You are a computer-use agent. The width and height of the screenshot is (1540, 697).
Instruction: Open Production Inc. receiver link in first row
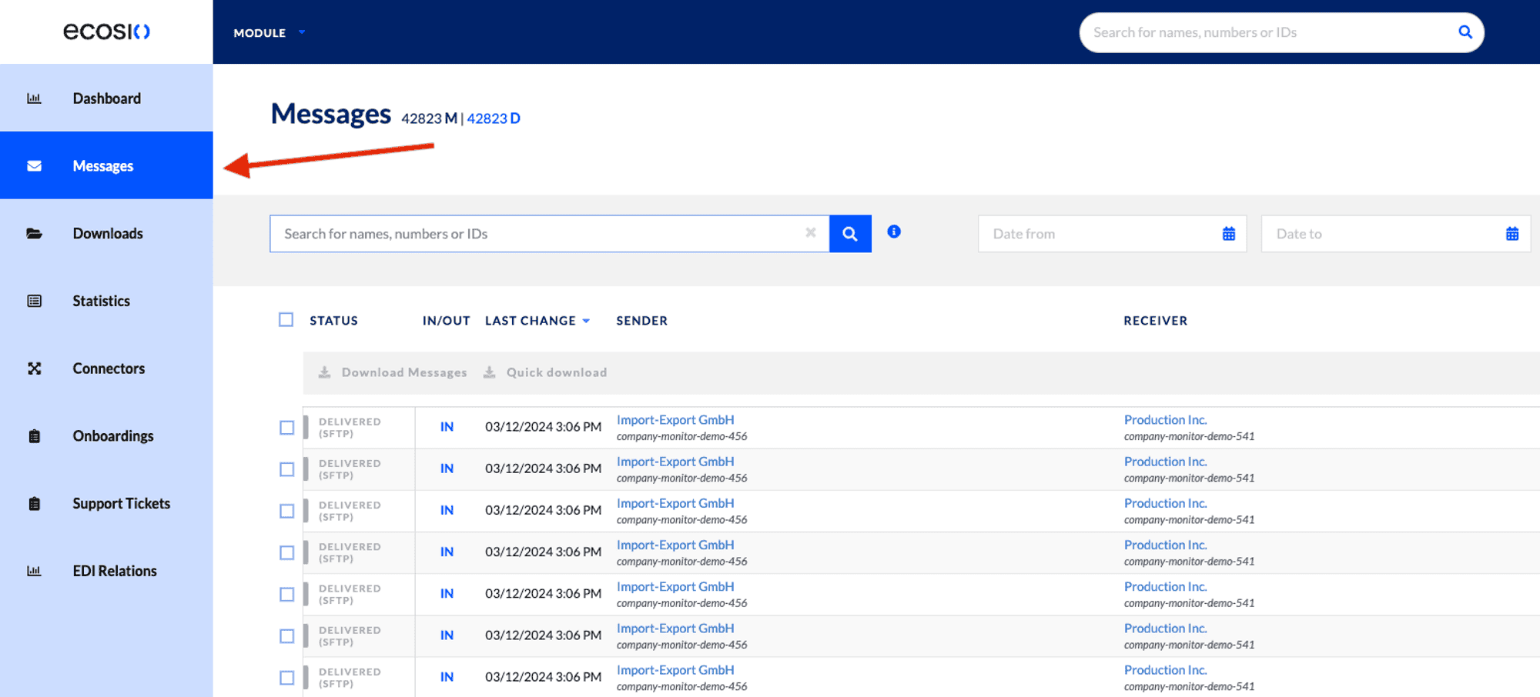pyautogui.click(x=1165, y=419)
